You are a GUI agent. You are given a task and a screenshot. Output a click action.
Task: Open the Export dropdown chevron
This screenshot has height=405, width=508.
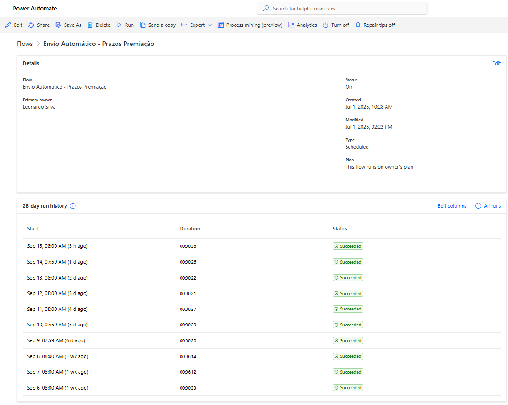point(210,25)
